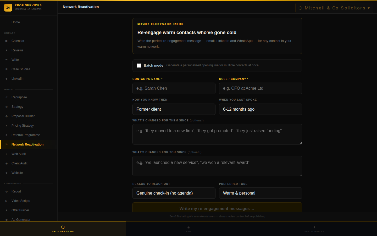Open Write in sidebar
This screenshot has width=377, height=236.
[x=29, y=60]
